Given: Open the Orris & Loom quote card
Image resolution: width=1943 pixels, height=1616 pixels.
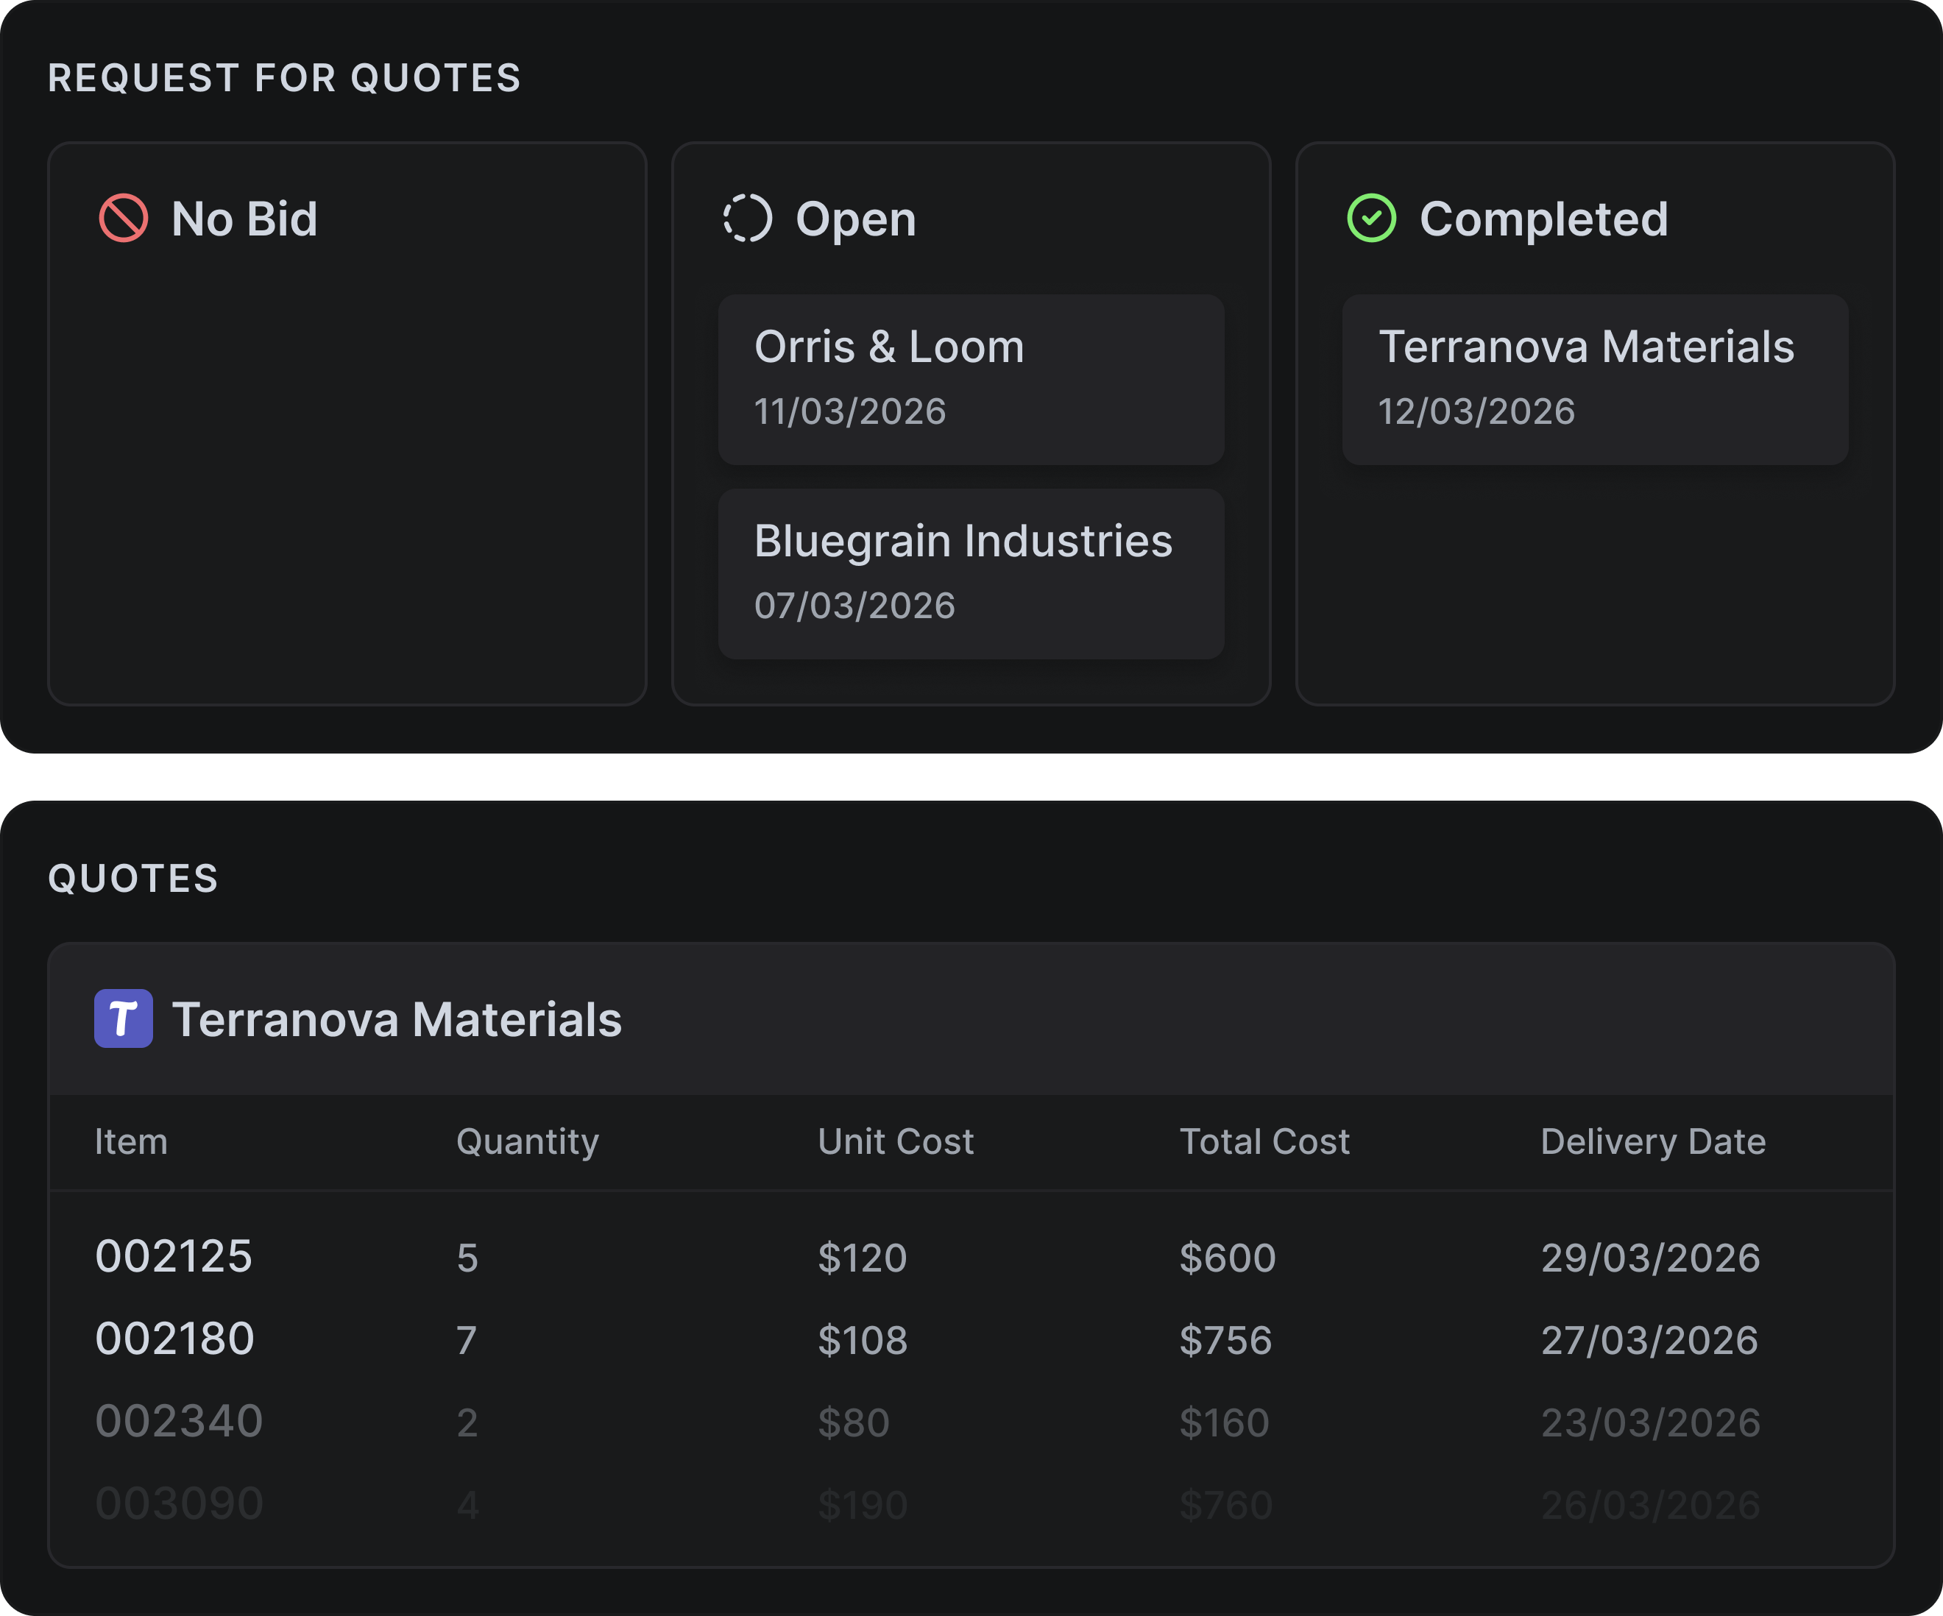Looking at the screenshot, I should click(971, 379).
